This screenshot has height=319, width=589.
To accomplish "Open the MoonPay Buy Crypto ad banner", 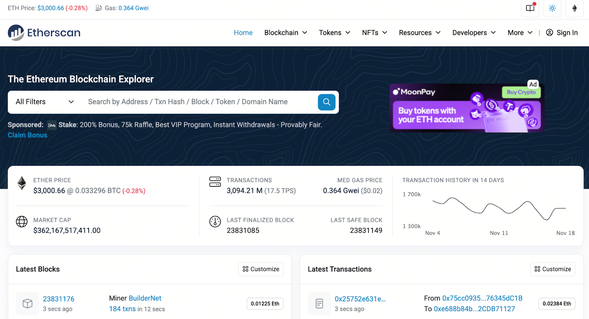I will (x=466, y=108).
